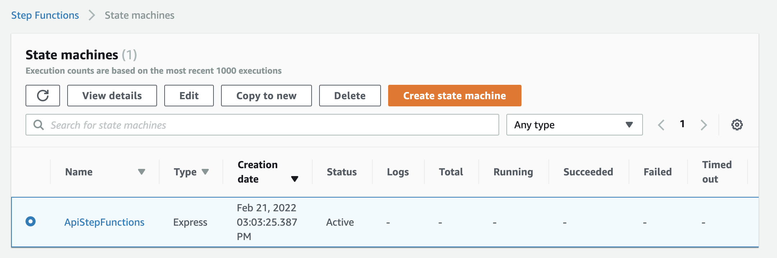Click the Copy to new button
This screenshot has width=777, height=258.
pos(266,96)
